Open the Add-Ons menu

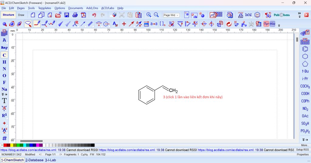pos(92,8)
